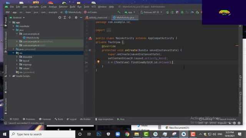Open the app run configuration dropdown
The width and height of the screenshot is (246, 138).
[130, 12]
